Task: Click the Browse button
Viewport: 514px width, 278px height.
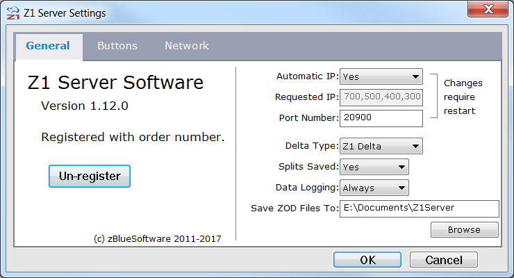Action: [x=465, y=229]
